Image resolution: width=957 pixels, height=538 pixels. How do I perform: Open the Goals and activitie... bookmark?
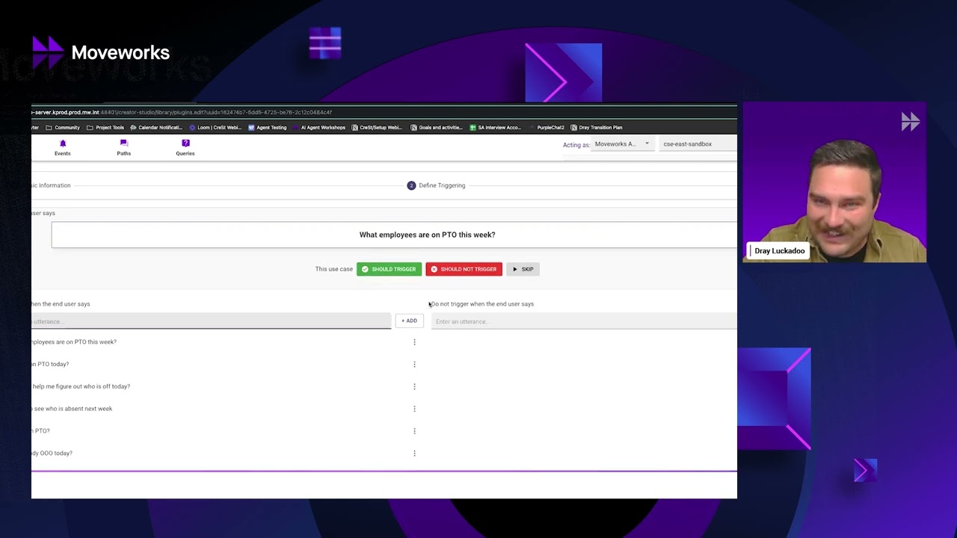click(x=437, y=128)
